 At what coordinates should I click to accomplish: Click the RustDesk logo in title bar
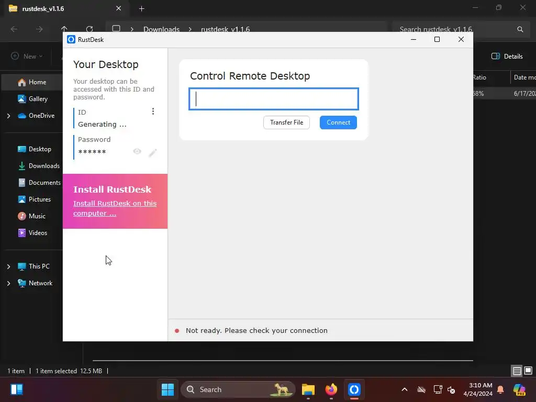tap(71, 40)
